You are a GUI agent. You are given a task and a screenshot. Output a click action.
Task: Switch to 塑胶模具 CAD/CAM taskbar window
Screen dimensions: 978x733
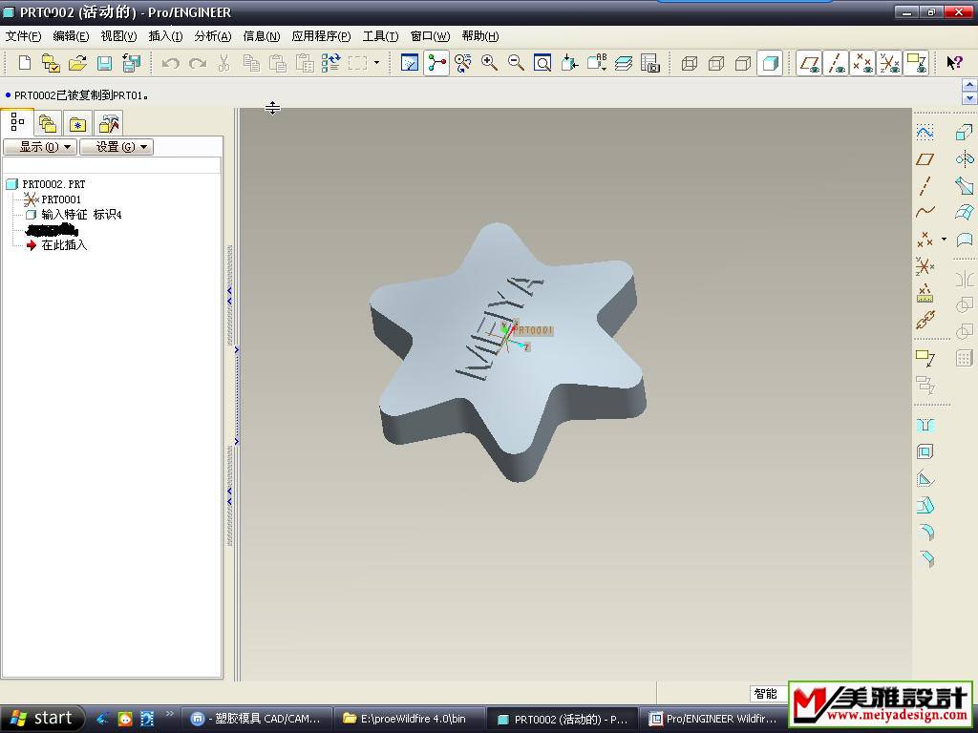pos(256,719)
